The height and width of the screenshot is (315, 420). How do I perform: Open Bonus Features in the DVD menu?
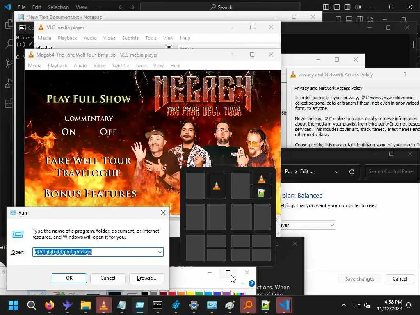90,194
